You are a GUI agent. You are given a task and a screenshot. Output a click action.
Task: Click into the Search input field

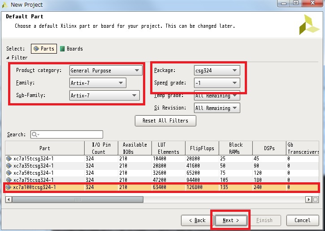pos(67,134)
